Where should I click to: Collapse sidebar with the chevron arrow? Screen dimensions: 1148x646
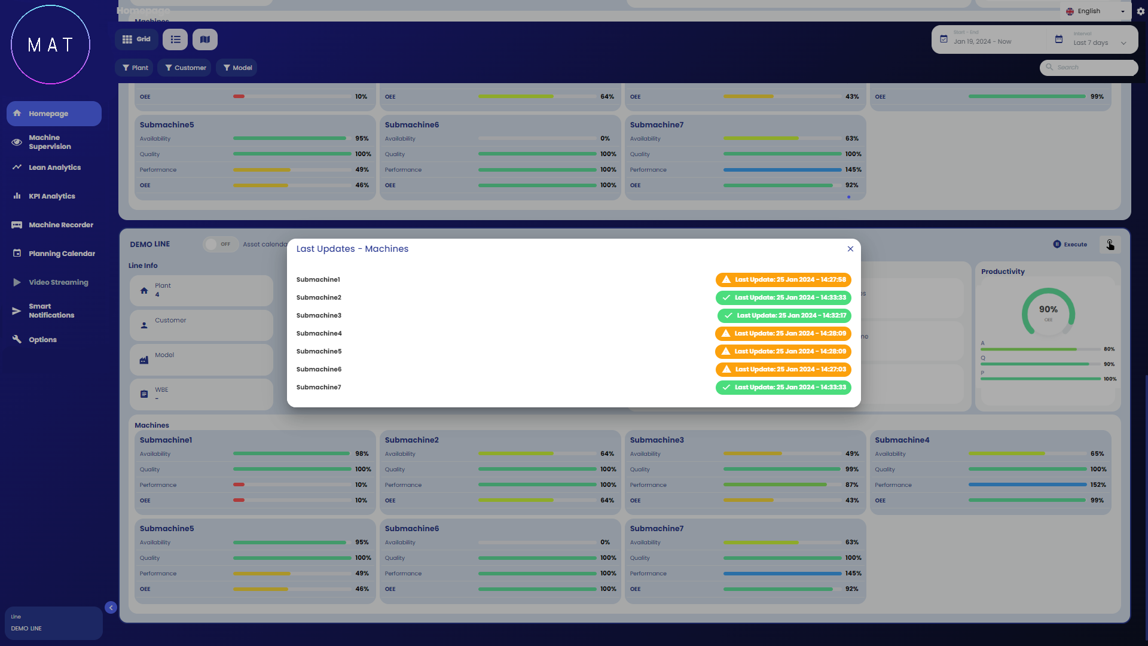(x=111, y=608)
